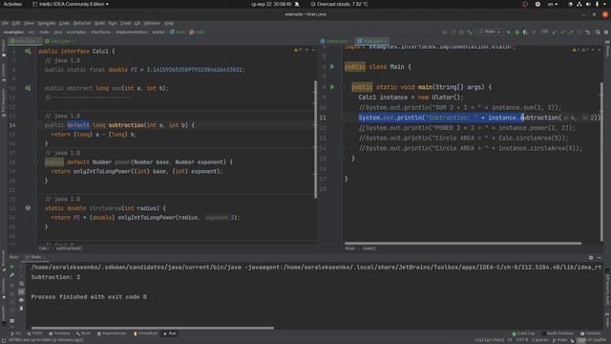Viewport: 611px width, 344px height.
Task: Switch to Calc.java tab in left editor
Action: [60, 41]
